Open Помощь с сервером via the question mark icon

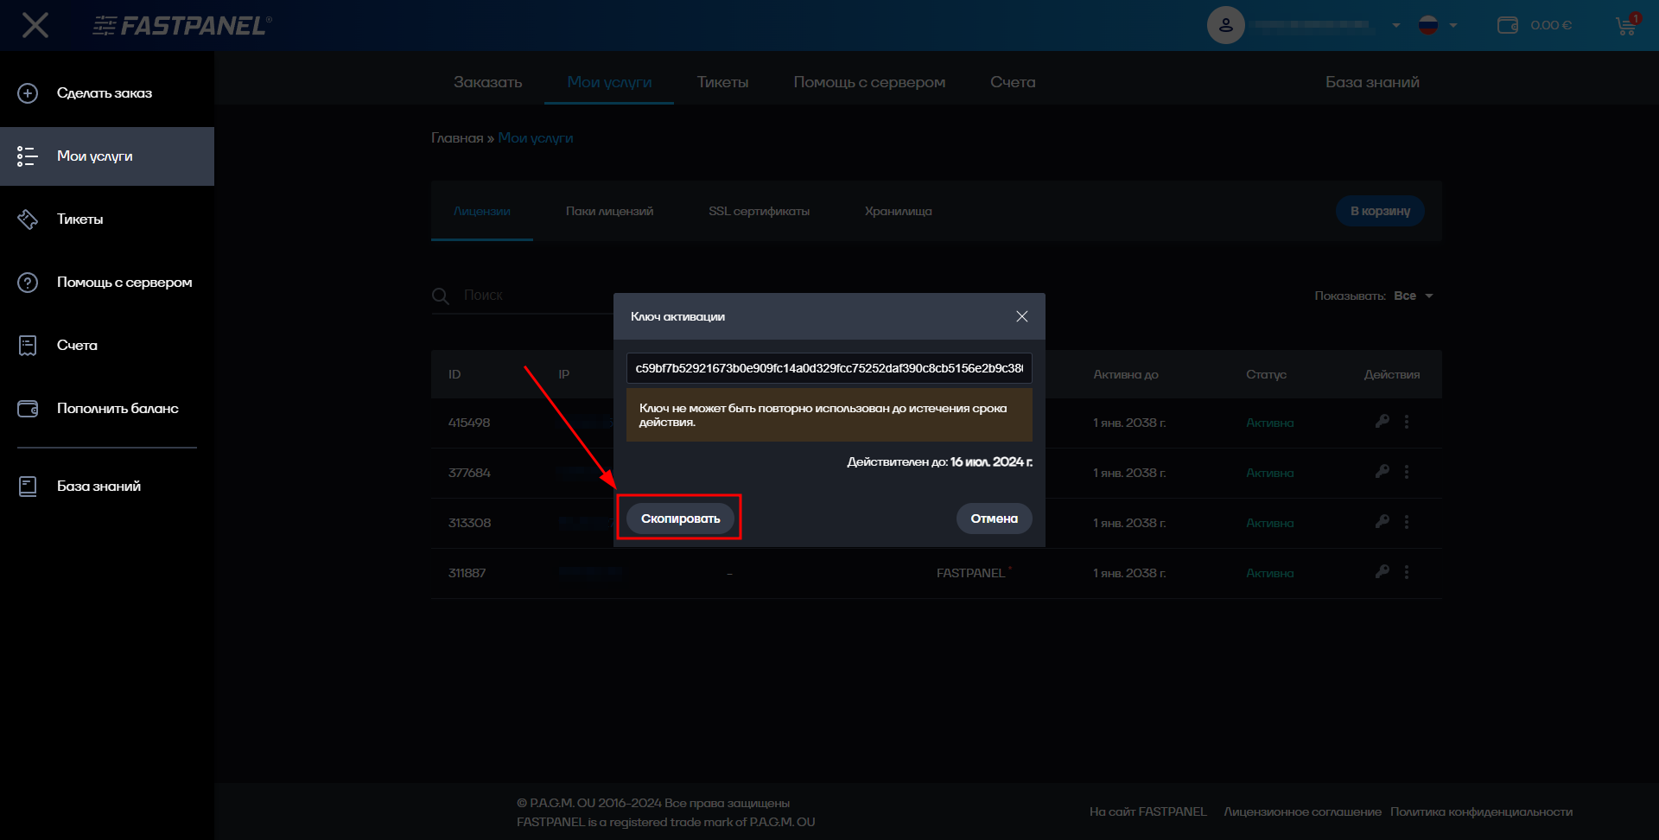(x=28, y=282)
